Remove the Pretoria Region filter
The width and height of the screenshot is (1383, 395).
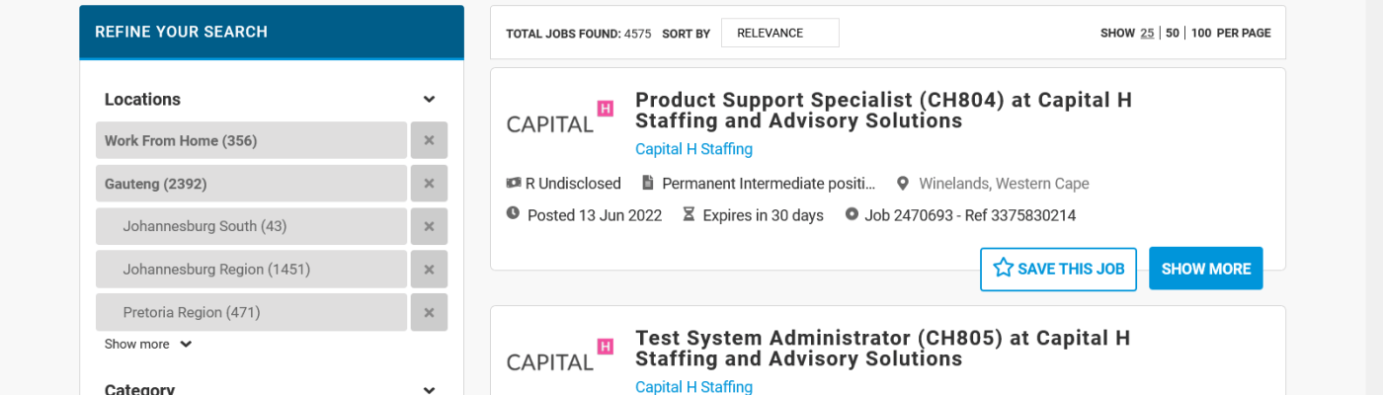pyautogui.click(x=429, y=312)
